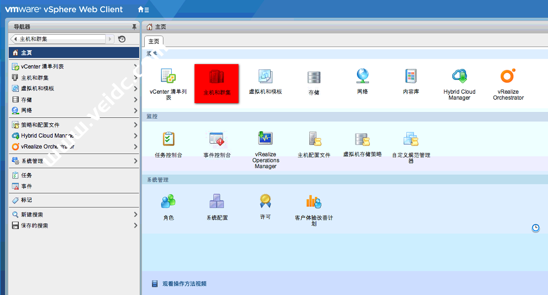Image resolution: width=548 pixels, height=295 pixels.
Task: Open vRealize Orchestrator icon
Action: [x=508, y=76]
